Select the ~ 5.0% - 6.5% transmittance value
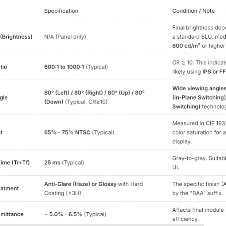The image size is (226, 226). click(x=65, y=214)
